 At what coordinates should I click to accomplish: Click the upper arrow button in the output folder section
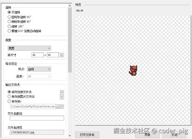62,92
